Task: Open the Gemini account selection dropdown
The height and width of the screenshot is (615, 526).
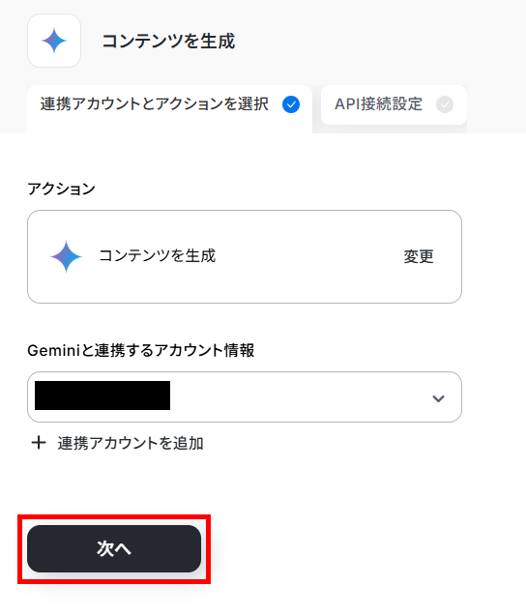Action: (245, 396)
